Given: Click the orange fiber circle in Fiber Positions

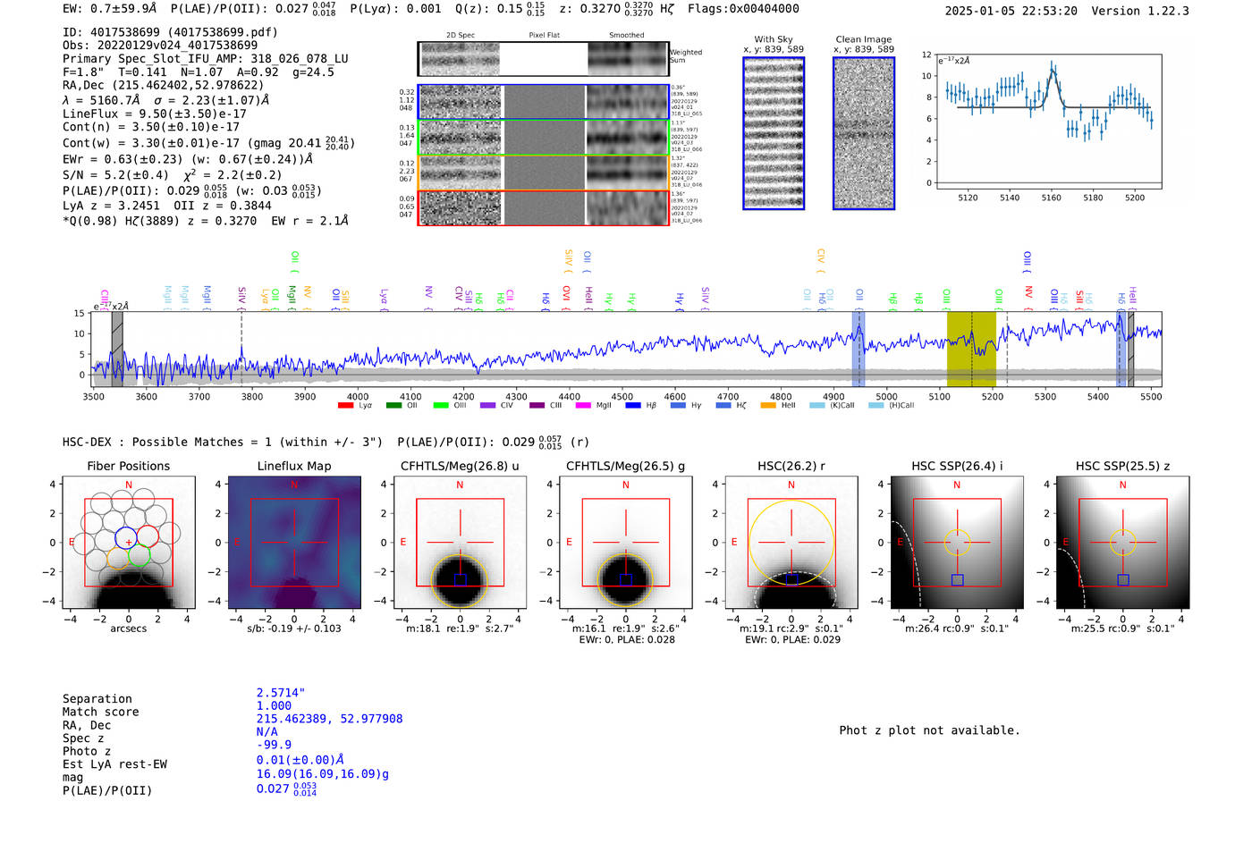Looking at the screenshot, I should [118, 557].
